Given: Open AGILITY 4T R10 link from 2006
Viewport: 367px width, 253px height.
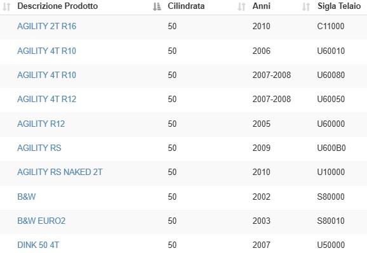Looking at the screenshot, I should point(47,51).
